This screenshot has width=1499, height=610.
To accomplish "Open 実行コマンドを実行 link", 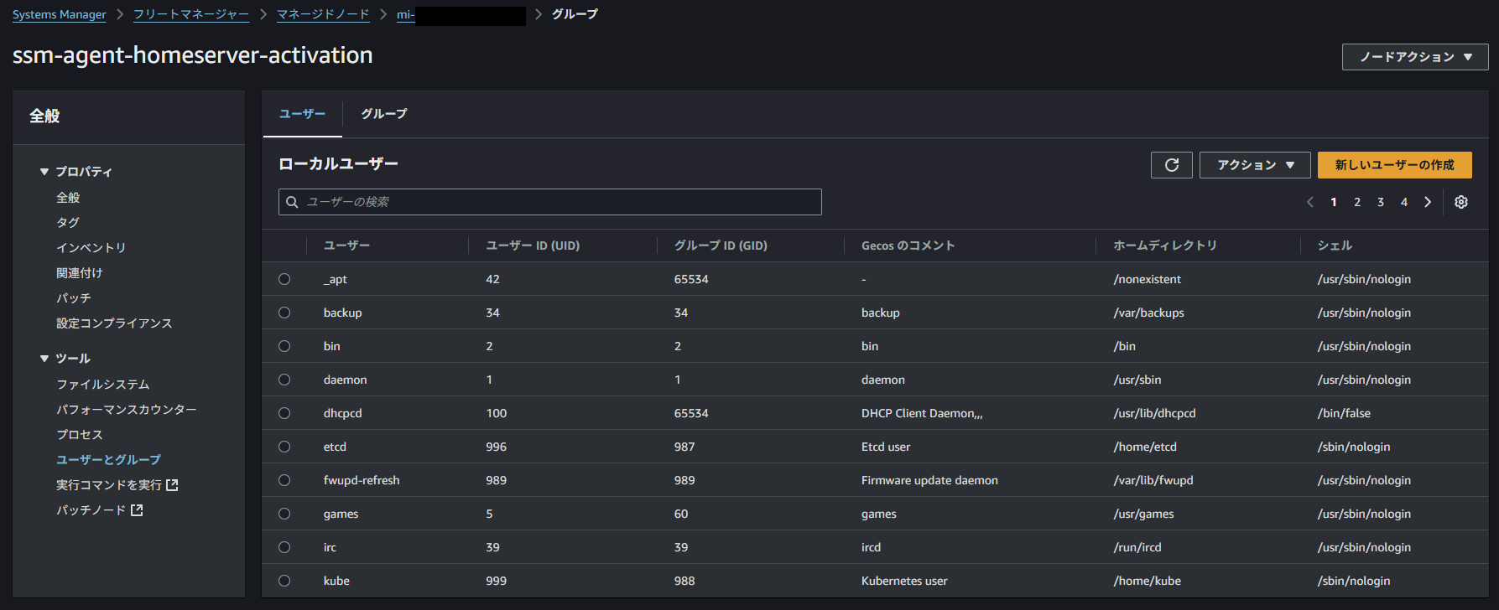I will point(108,485).
